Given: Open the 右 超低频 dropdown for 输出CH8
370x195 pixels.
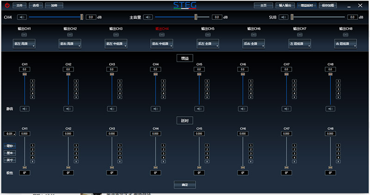Looking at the screenshot, I should pos(345,44).
